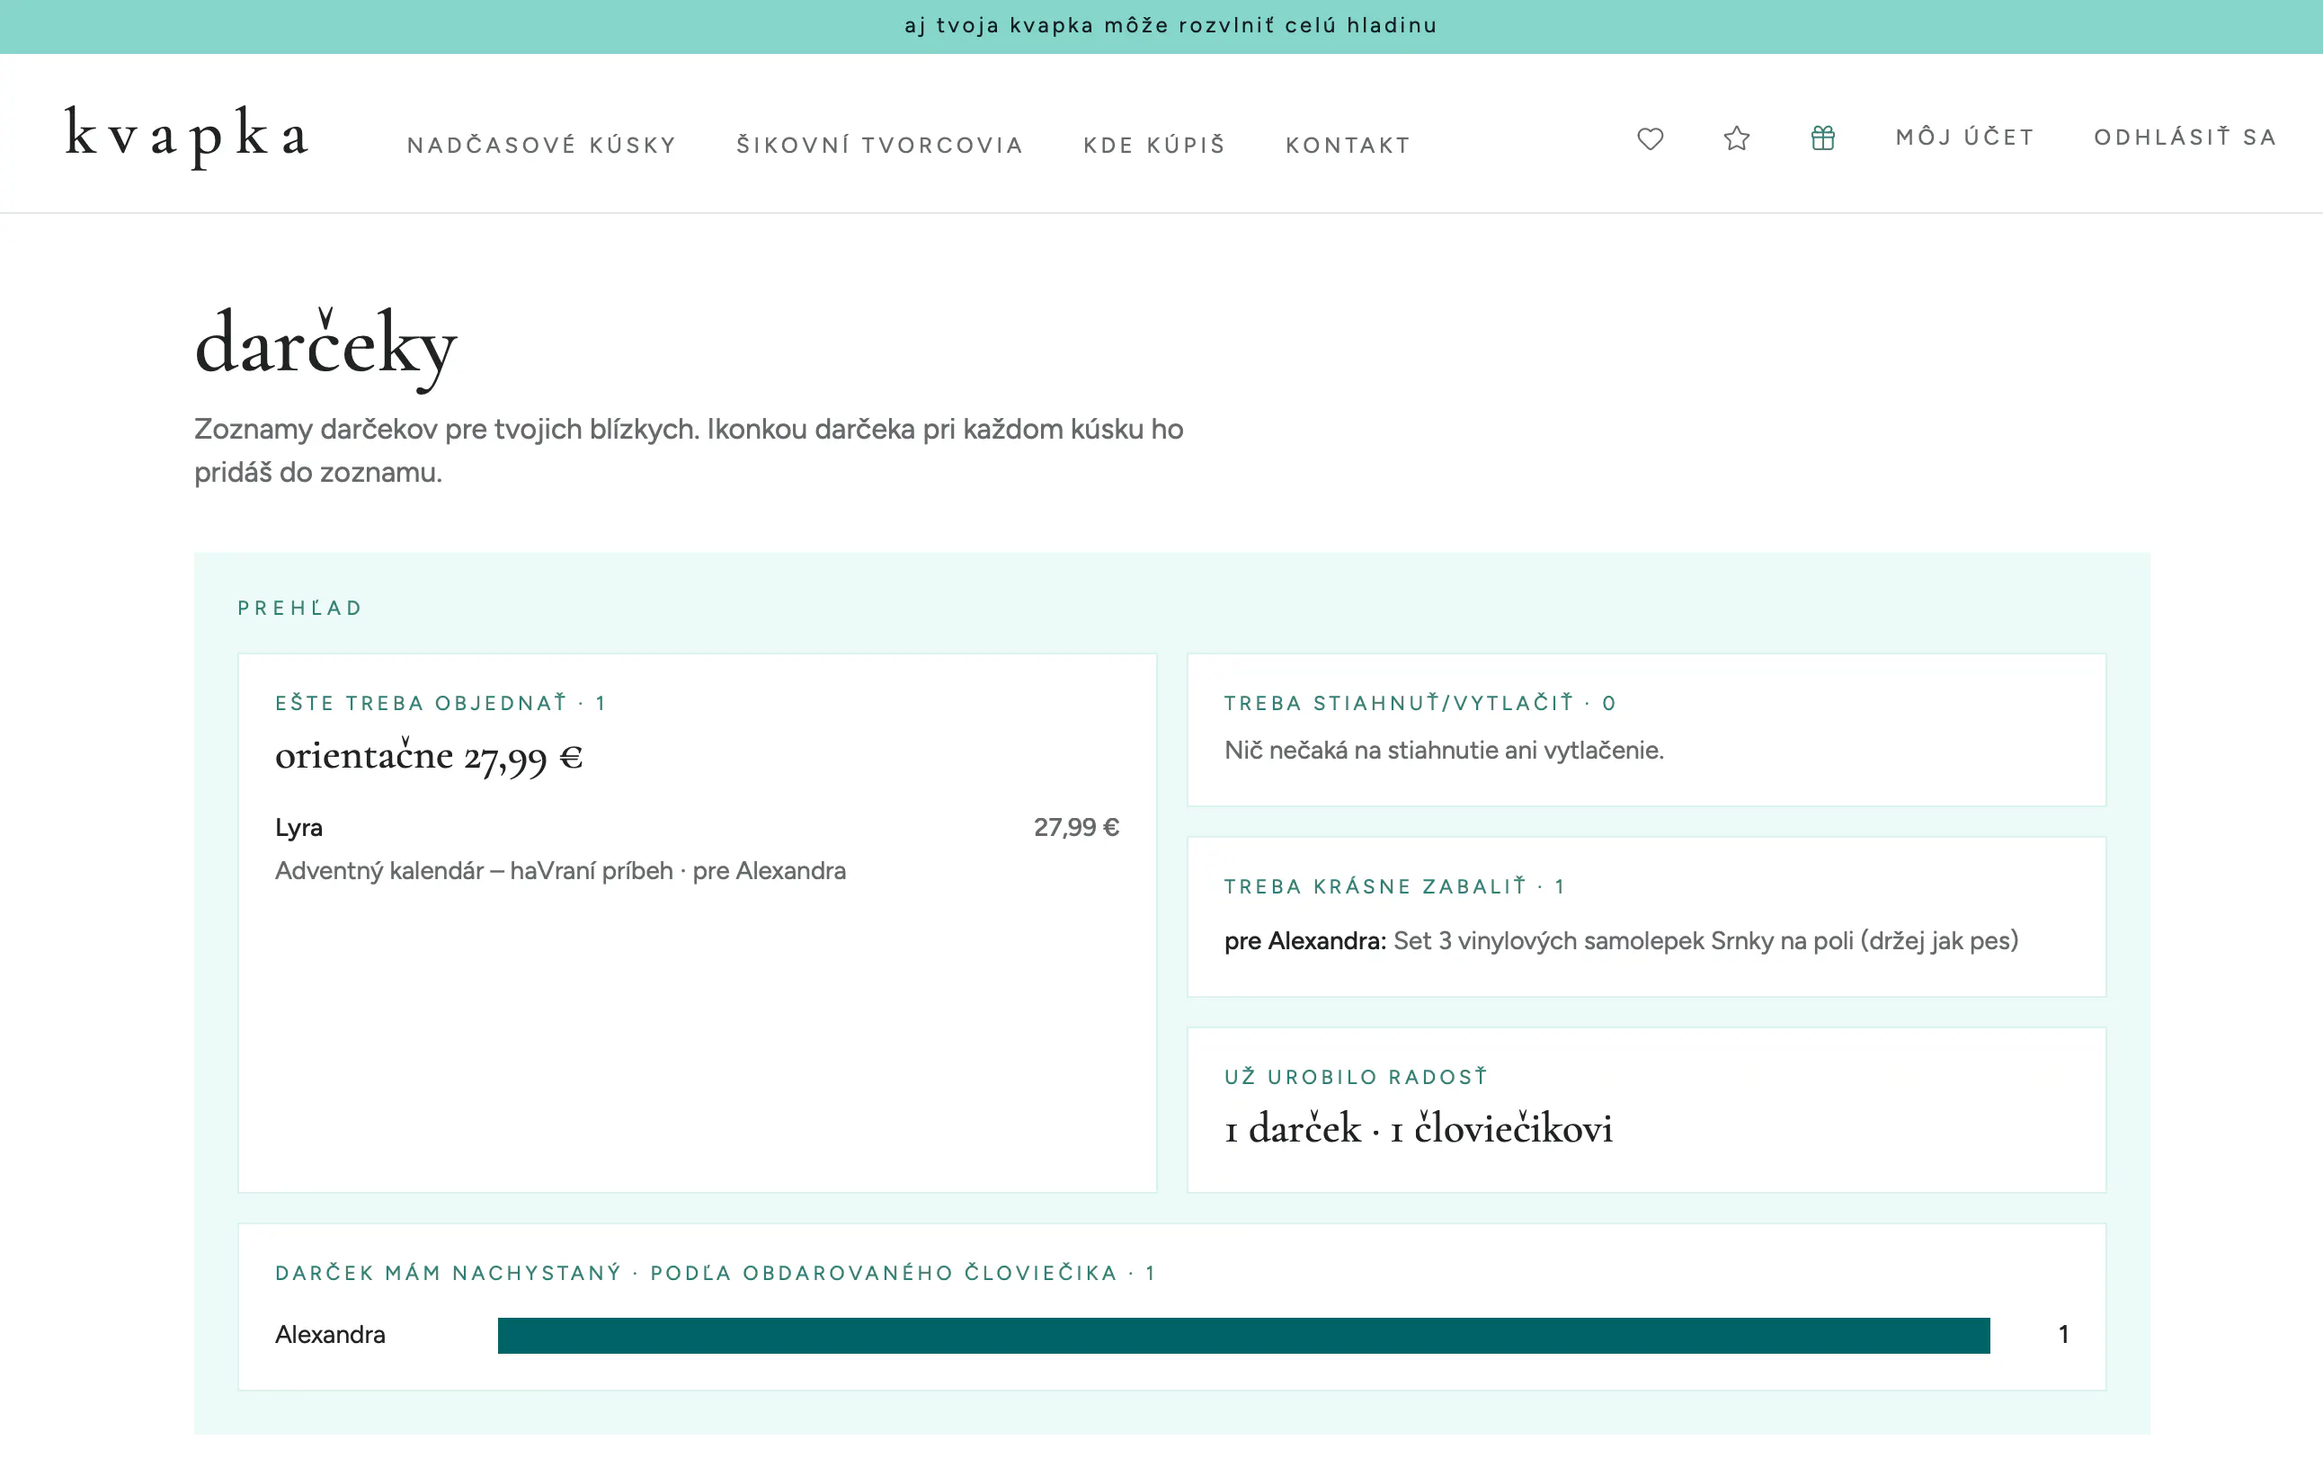Click the top banner announcement text
This screenshot has height=1467, width=2323.
tap(1170, 25)
